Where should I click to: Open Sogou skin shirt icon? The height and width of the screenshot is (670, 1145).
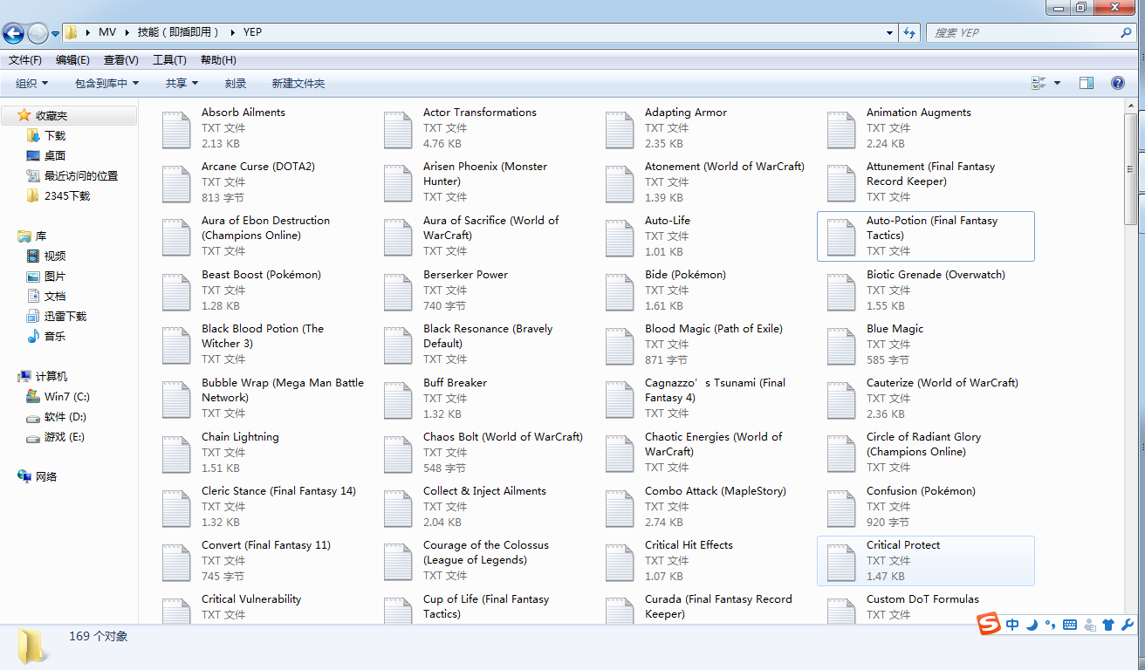click(1108, 625)
